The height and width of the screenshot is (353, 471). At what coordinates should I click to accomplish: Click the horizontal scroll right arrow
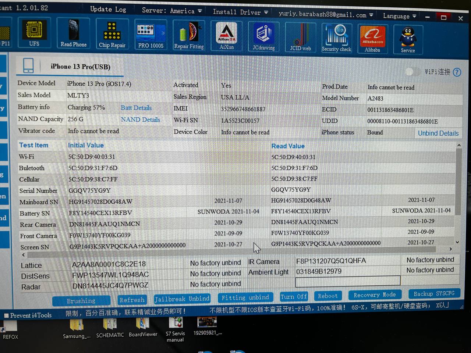(x=450, y=249)
